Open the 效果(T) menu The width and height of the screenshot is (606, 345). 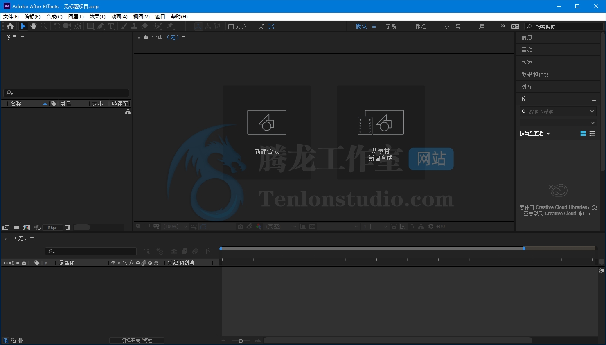pyautogui.click(x=97, y=17)
